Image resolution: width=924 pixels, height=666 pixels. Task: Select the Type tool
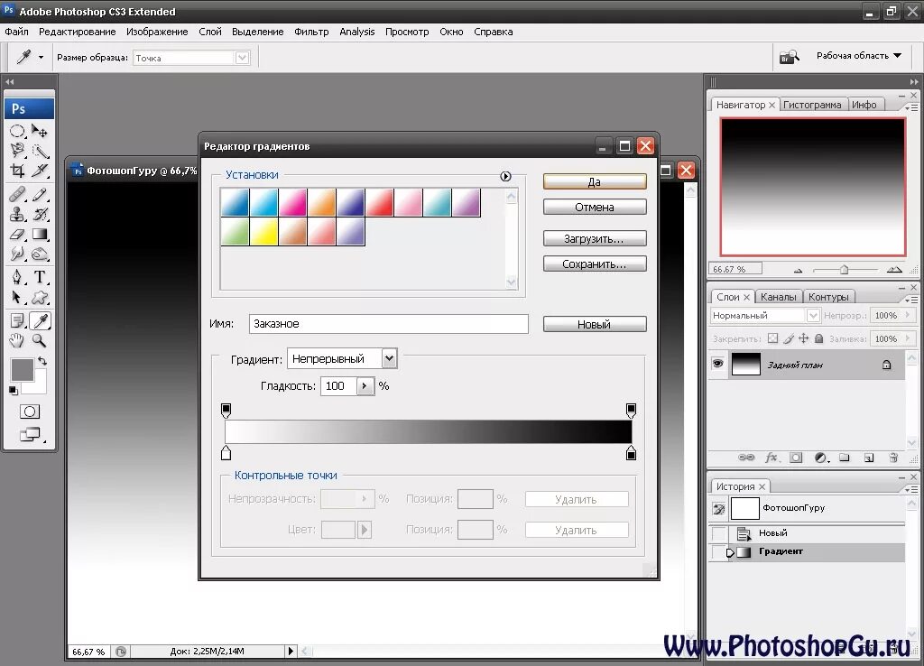[40, 277]
